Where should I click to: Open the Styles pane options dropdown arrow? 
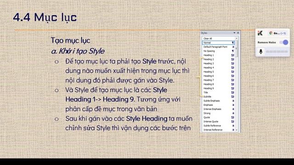(x=234, y=33)
